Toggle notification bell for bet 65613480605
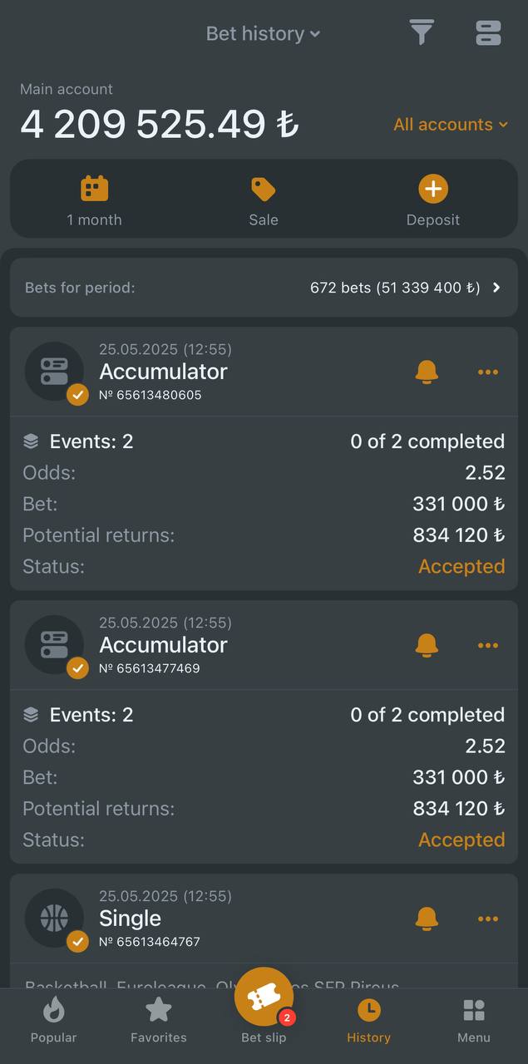This screenshot has width=528, height=1064. (427, 372)
